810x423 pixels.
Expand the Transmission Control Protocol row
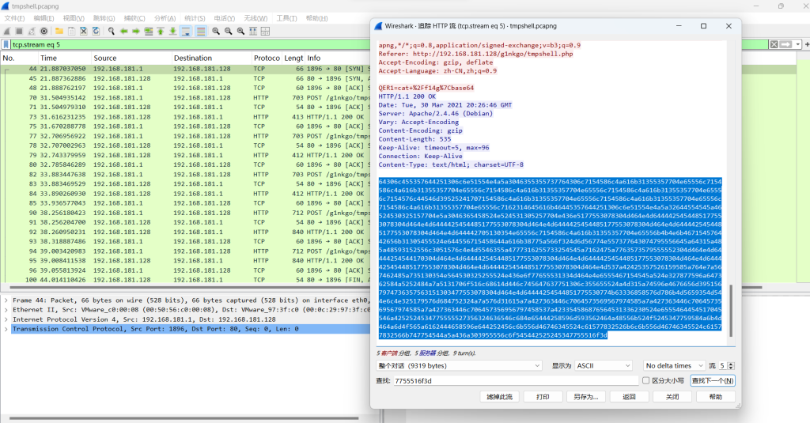pos(6,328)
